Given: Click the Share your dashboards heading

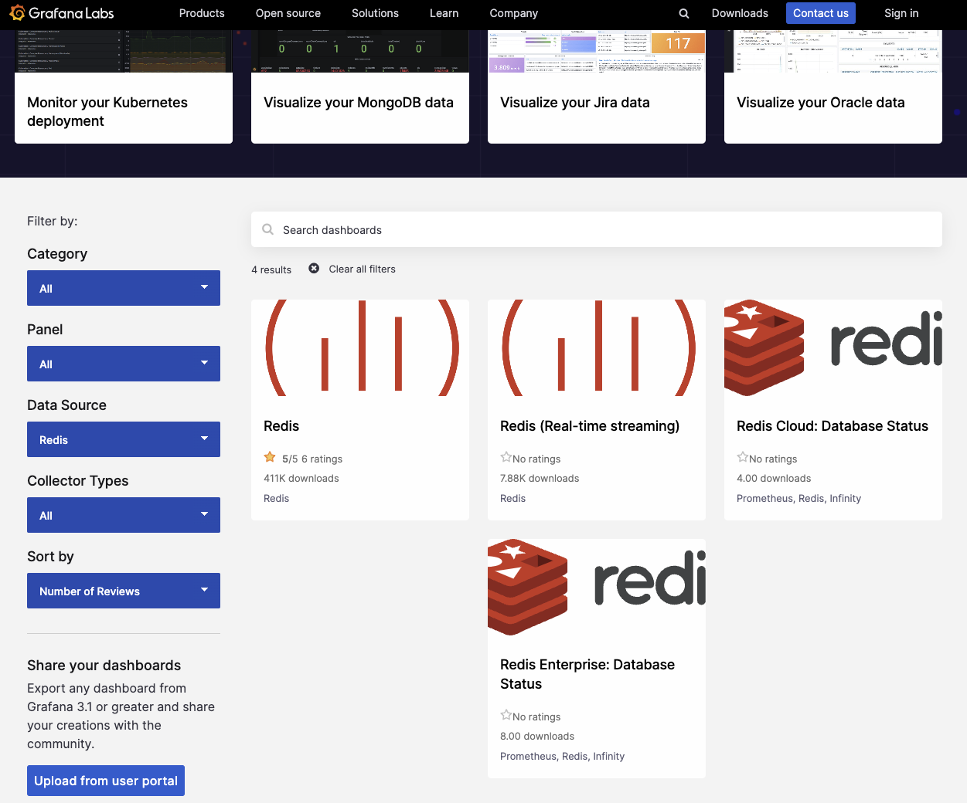Looking at the screenshot, I should point(104,666).
